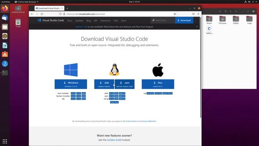This screenshot has height=146, width=259.
Task: Click the Pocket save icon in Firefox toolbar
Action: point(193,14)
